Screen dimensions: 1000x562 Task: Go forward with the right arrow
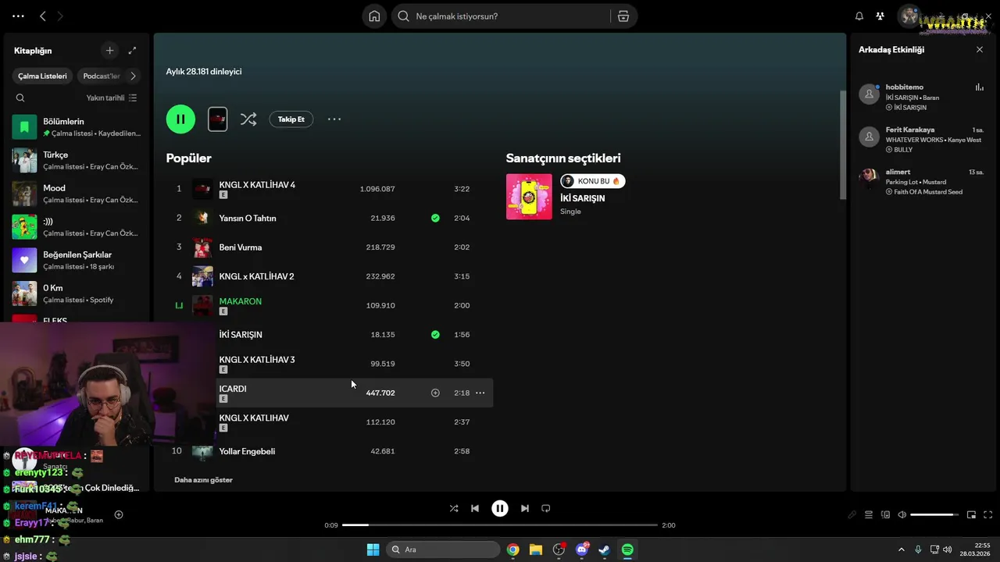[60, 16]
